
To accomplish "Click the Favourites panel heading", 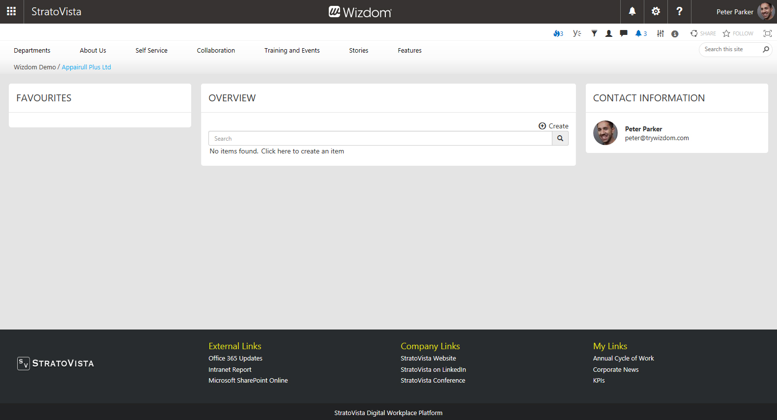I will [44, 98].
